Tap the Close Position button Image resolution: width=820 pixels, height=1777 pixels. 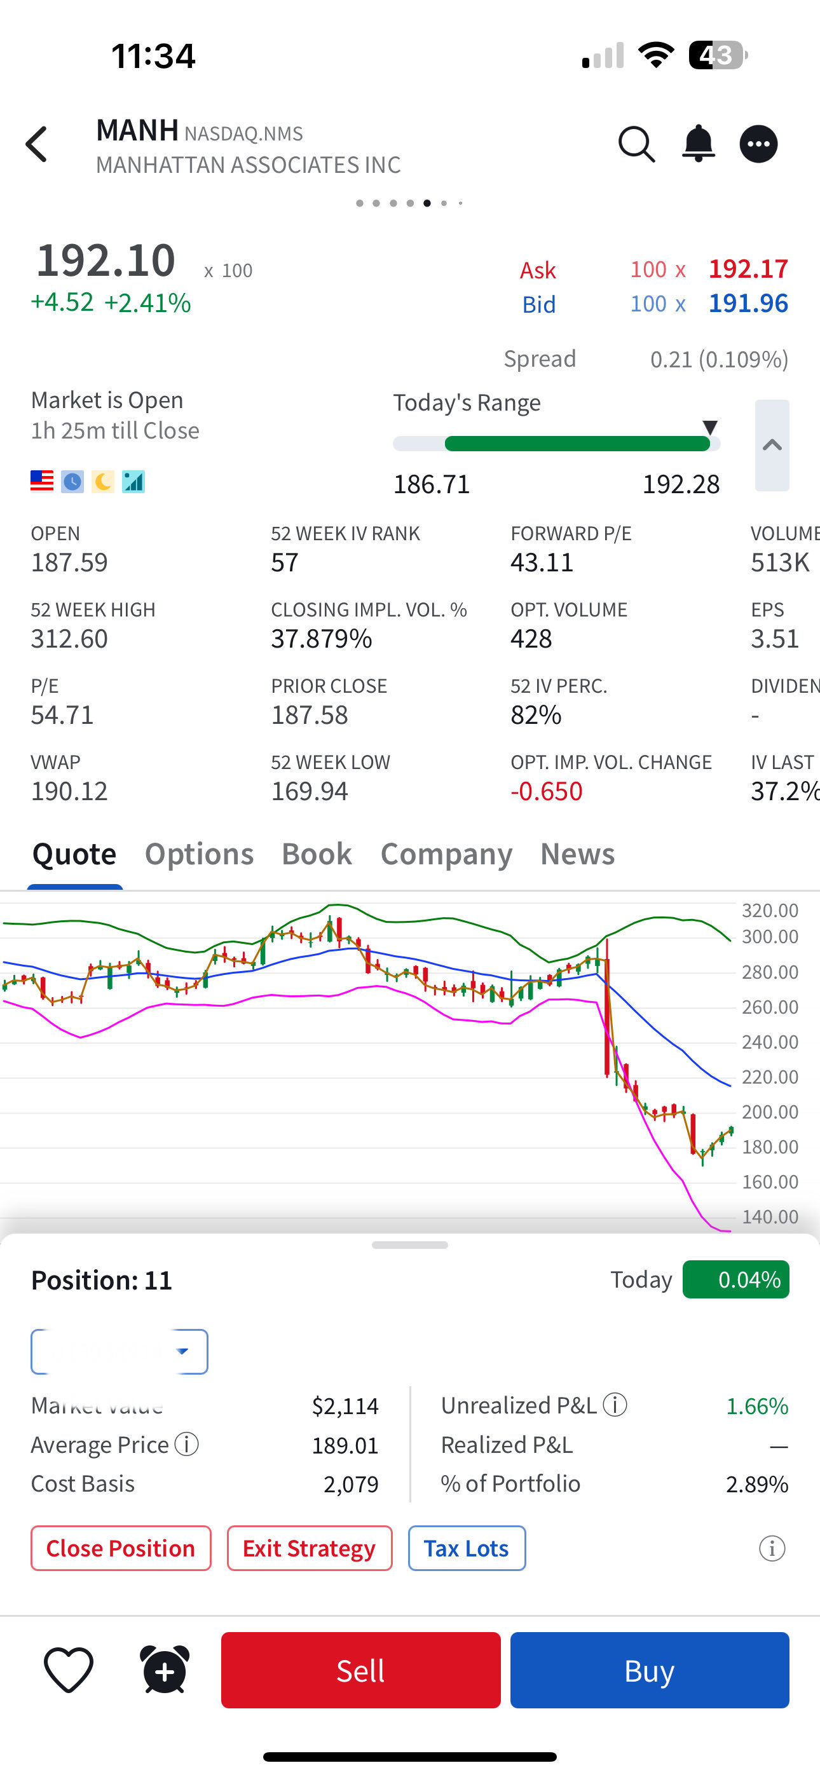coord(121,1548)
